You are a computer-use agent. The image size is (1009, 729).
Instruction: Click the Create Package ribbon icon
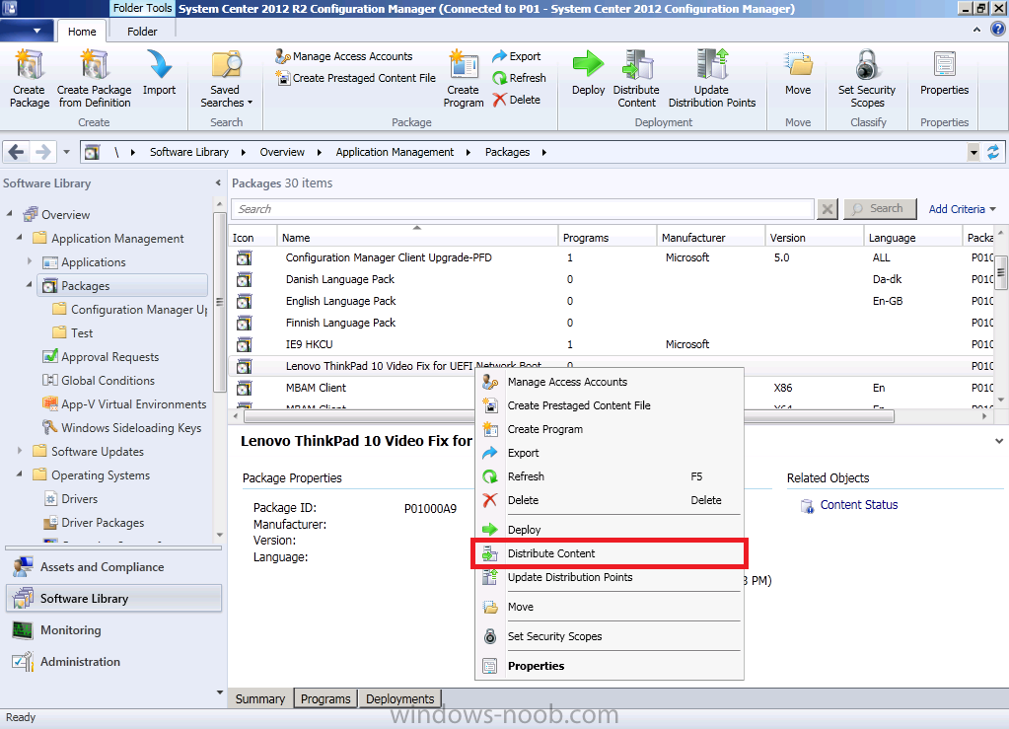coord(30,78)
